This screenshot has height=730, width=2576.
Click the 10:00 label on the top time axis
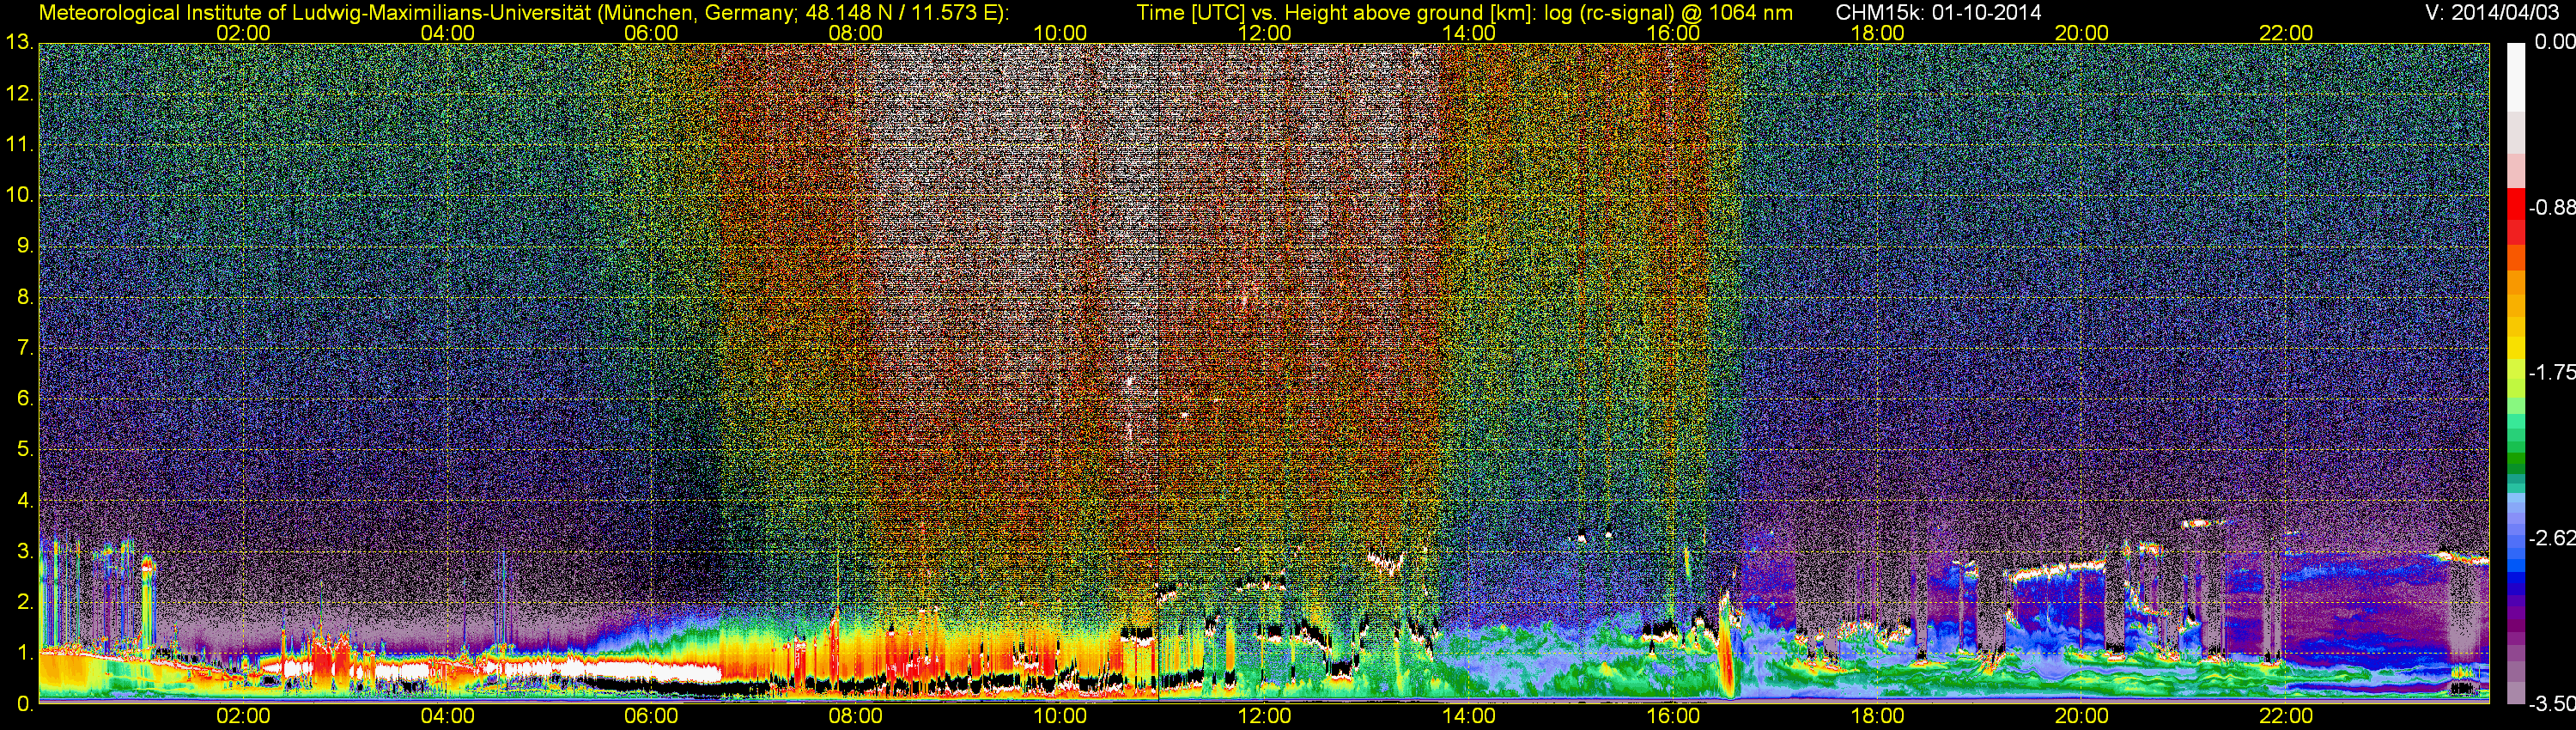(1060, 33)
